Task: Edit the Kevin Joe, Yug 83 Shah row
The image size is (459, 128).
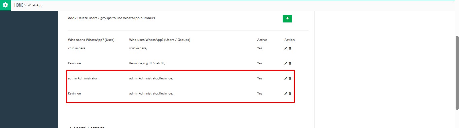Action: (286, 63)
